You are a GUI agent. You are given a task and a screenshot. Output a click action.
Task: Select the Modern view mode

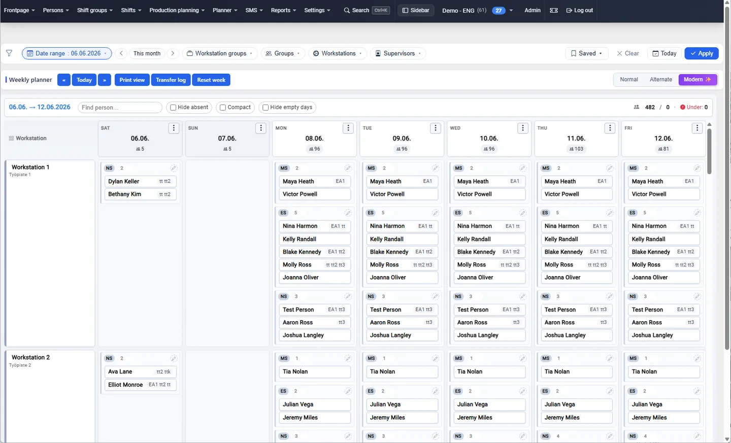(x=697, y=80)
